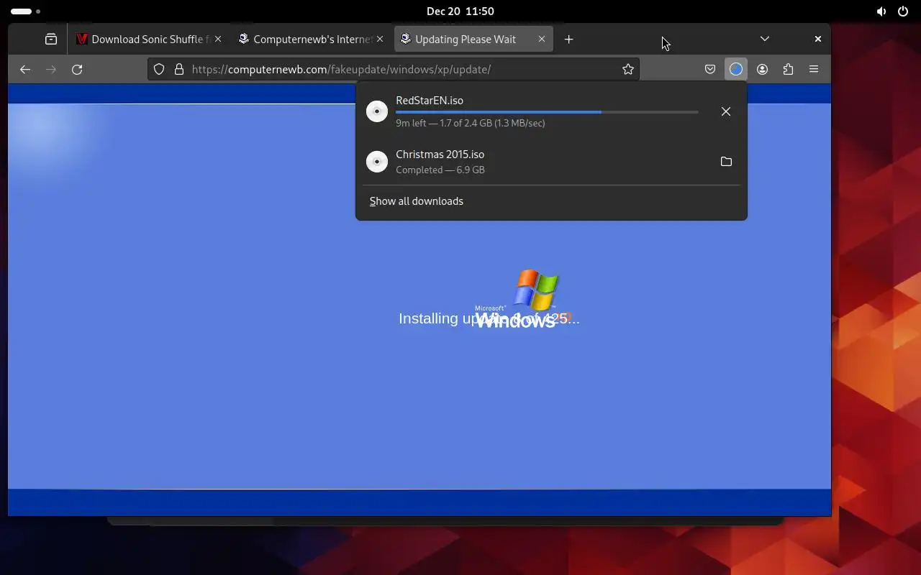Open the system power menu icon
The image size is (921, 575).
tap(903, 11)
